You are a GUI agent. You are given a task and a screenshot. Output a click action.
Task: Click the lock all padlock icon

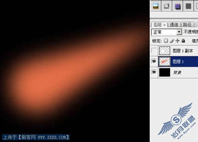(x=183, y=41)
